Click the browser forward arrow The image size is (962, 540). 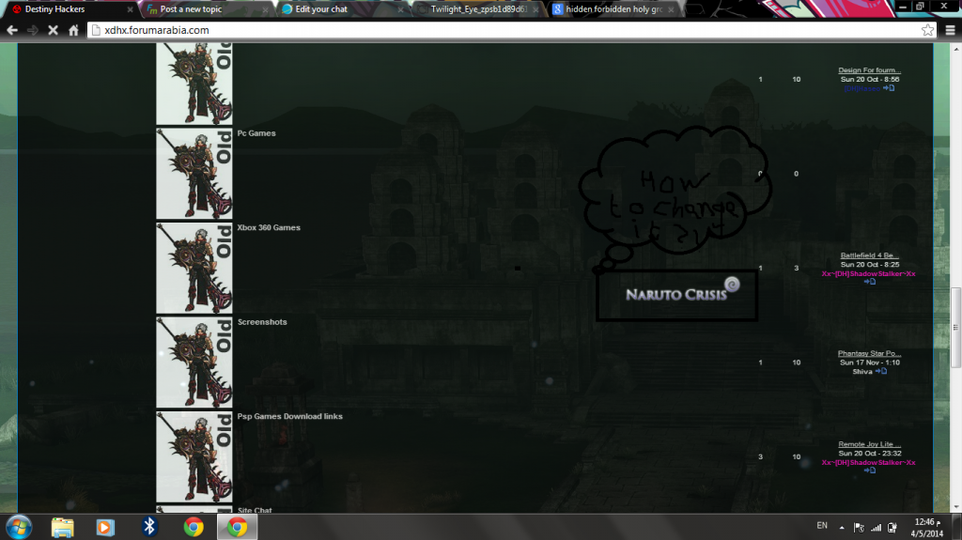tap(33, 30)
